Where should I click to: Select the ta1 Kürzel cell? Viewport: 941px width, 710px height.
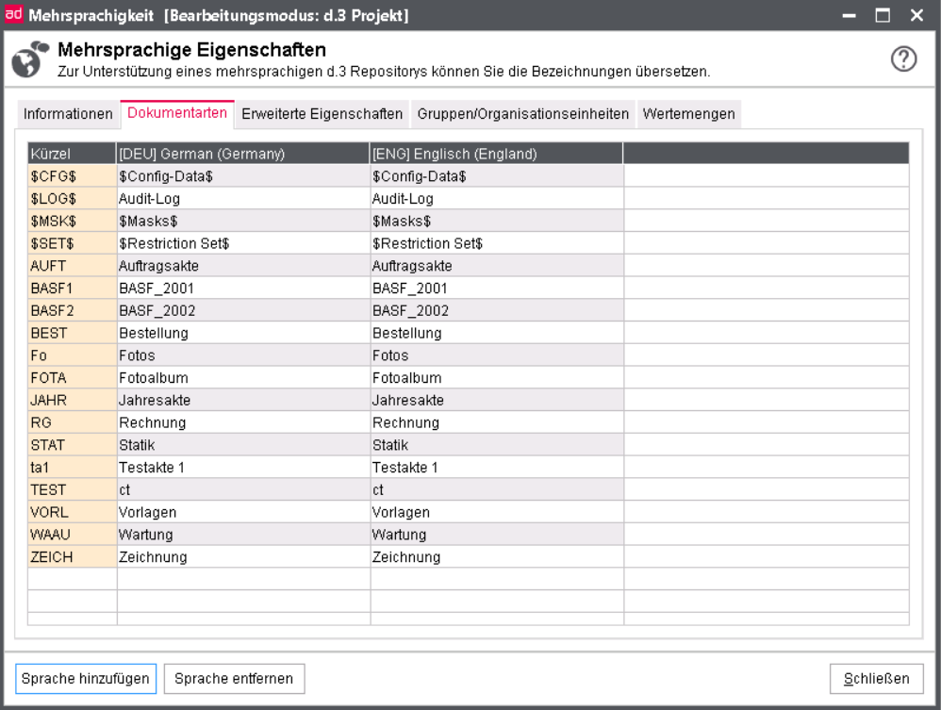pyautogui.click(x=72, y=468)
